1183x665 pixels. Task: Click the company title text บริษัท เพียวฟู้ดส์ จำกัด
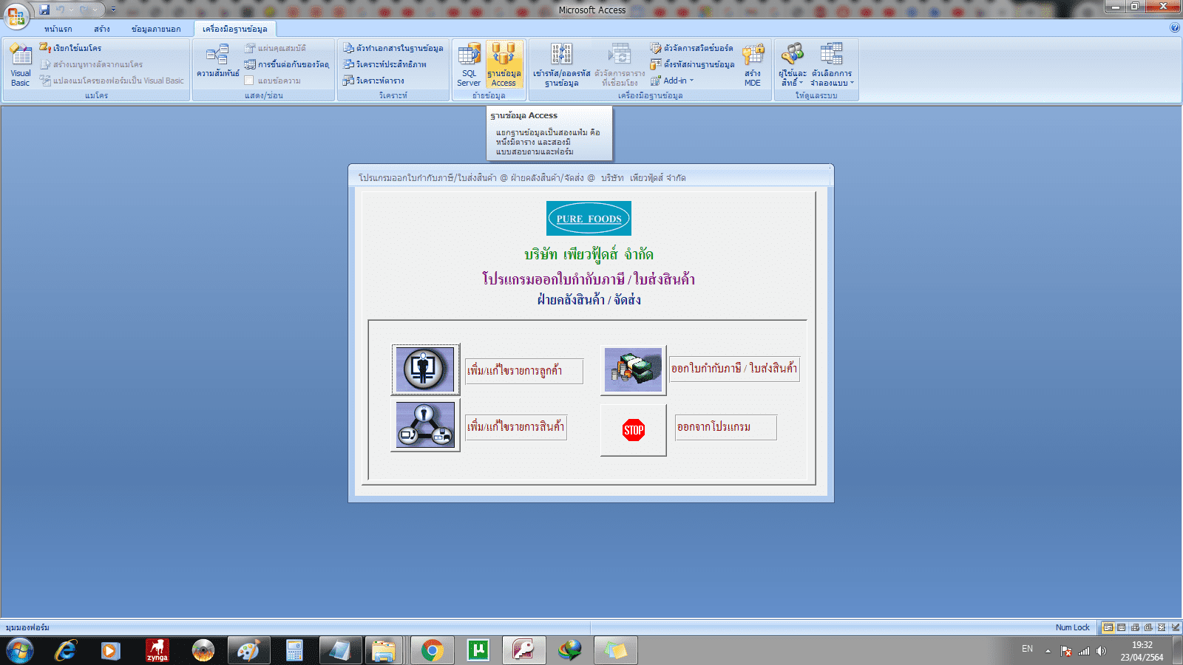[x=589, y=254]
